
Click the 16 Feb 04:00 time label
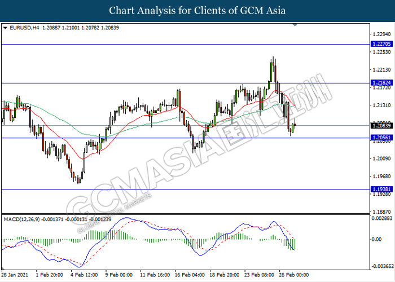(x=190, y=275)
